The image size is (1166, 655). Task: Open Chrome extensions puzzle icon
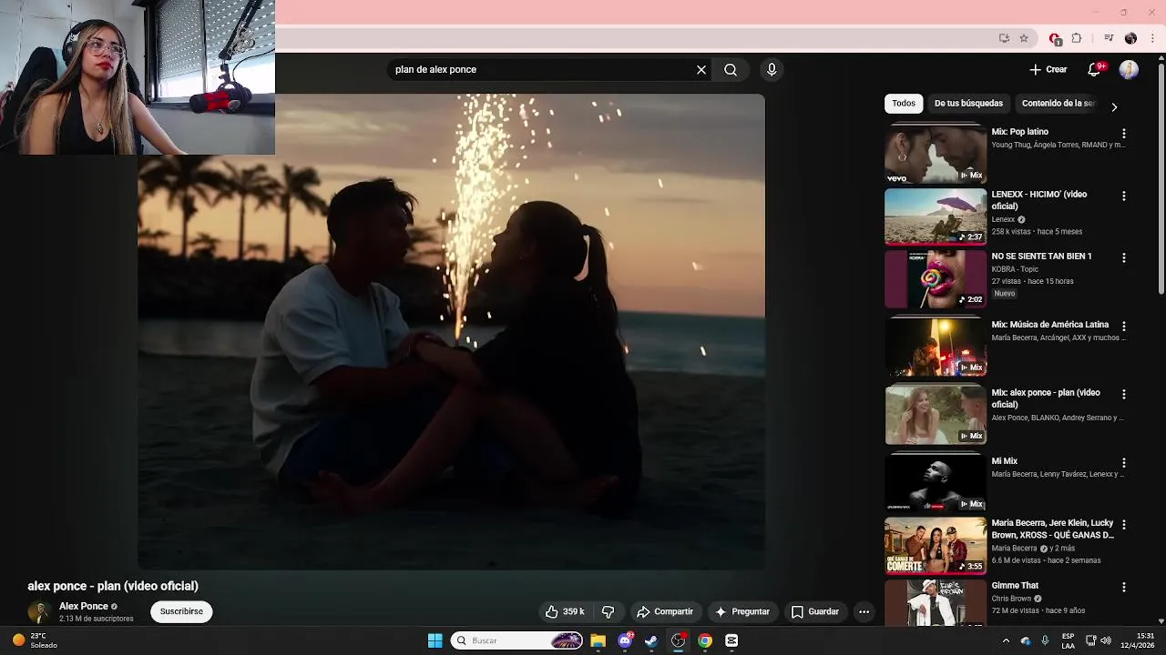pos(1077,38)
